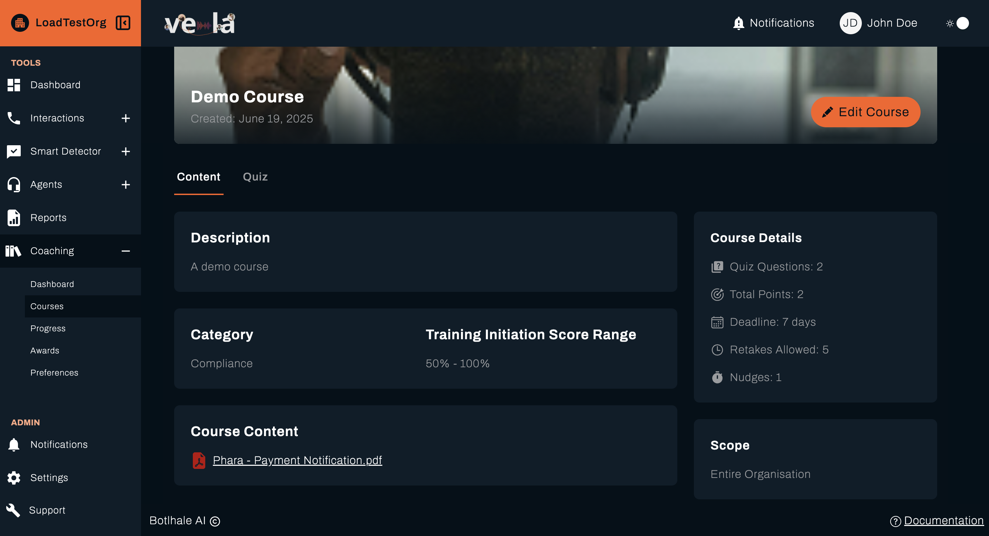Collapse the Coaching section
Viewport: 989px width, 536px height.
[125, 250]
